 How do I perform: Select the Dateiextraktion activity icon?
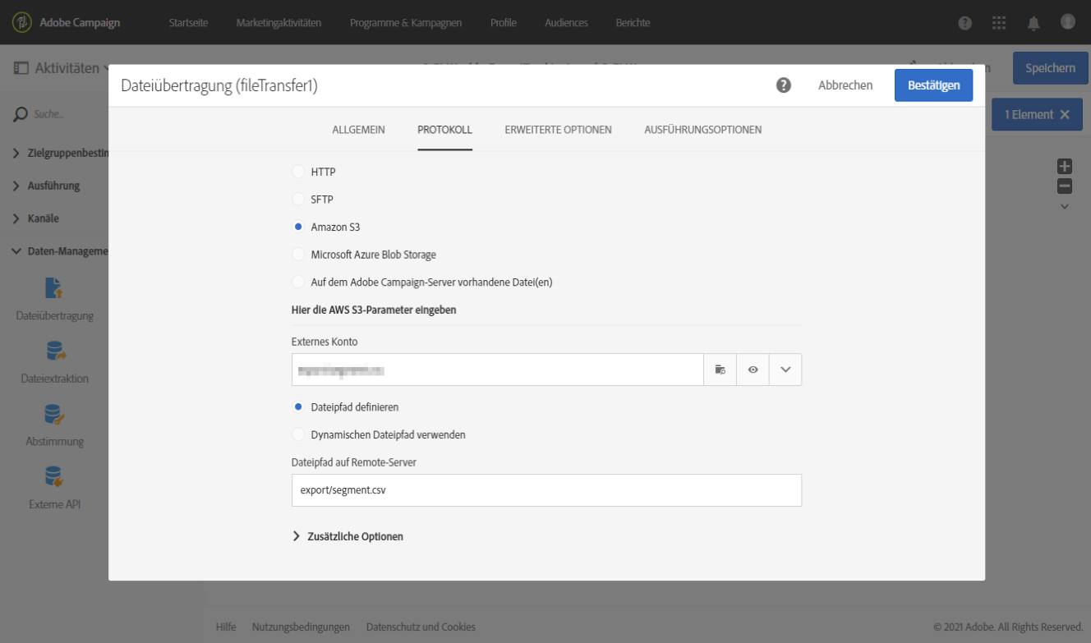pos(55,351)
